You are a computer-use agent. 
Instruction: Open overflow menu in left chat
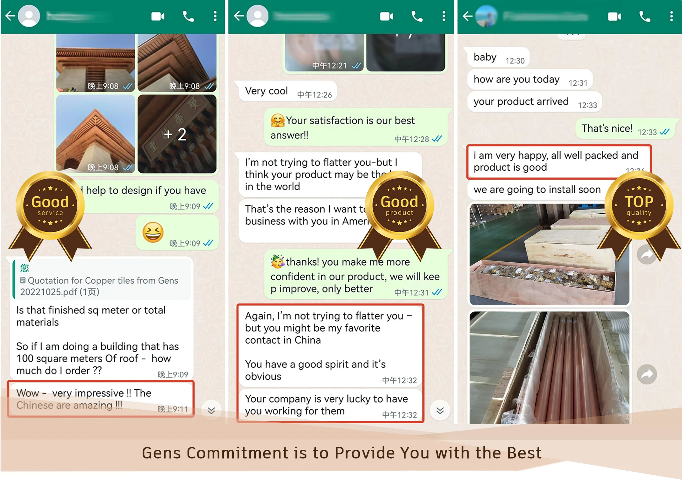pyautogui.click(x=215, y=16)
